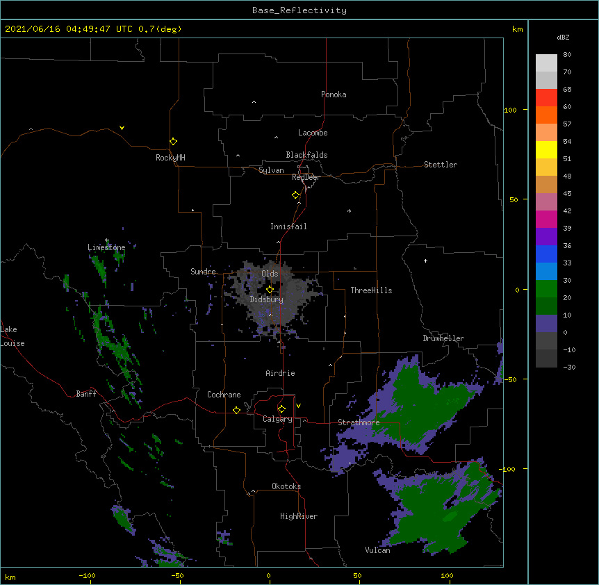Click the Limestone label
Screen dimensions: 599x585
tap(106, 247)
